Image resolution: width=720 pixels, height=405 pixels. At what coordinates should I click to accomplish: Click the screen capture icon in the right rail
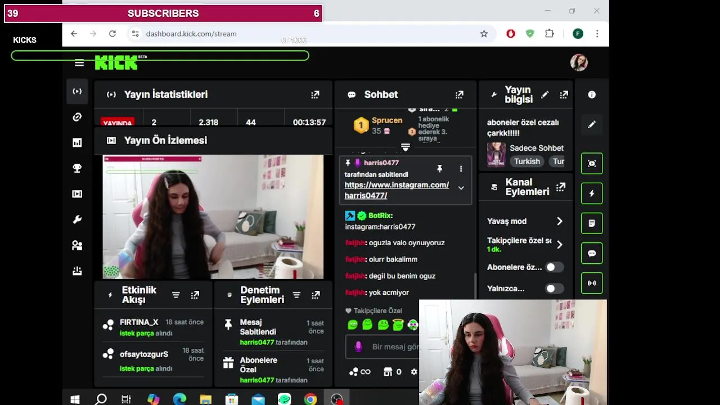pos(592,164)
